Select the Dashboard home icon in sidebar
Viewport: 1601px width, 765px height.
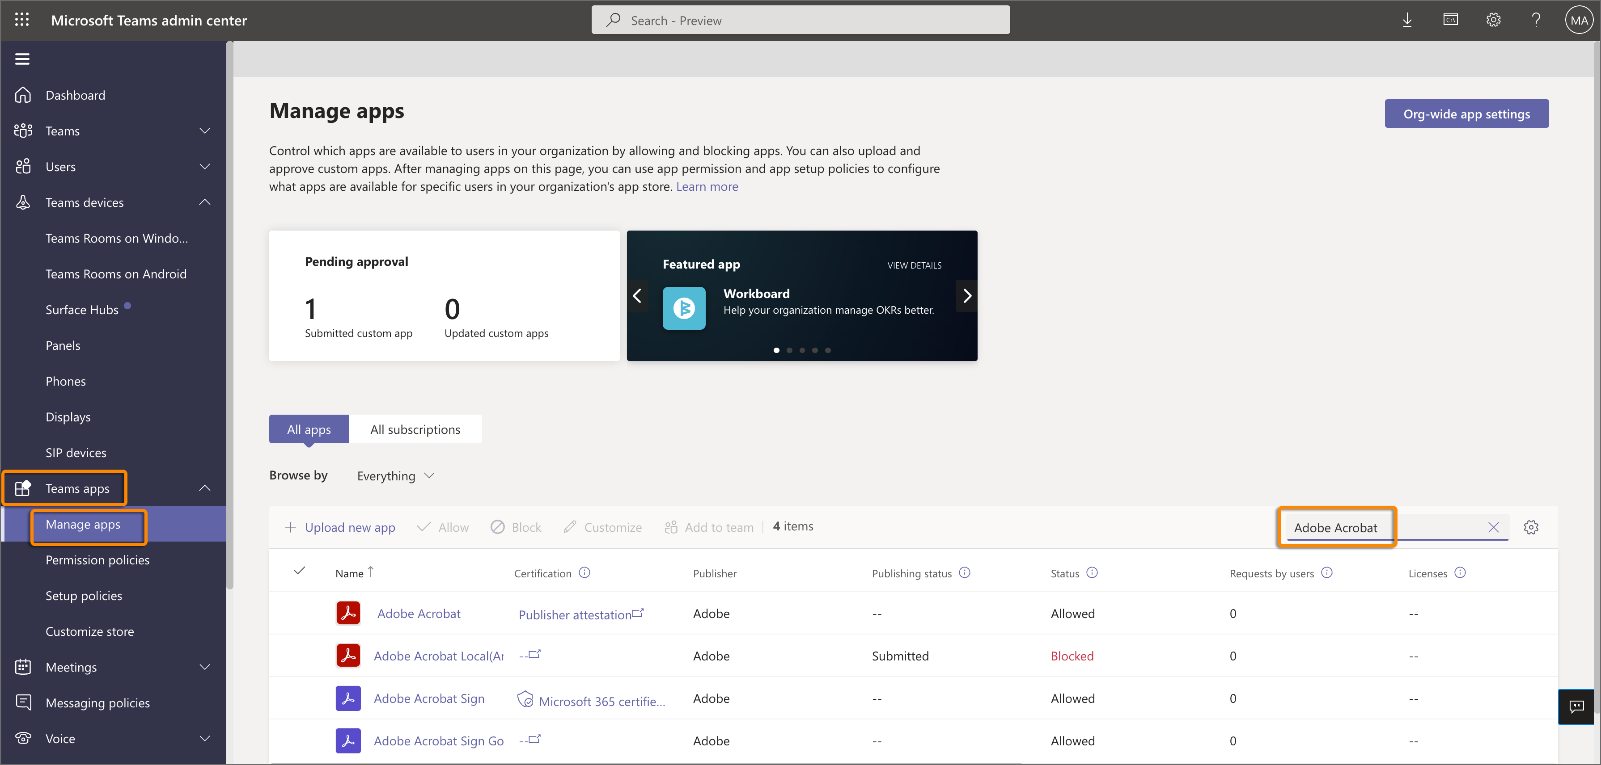pyautogui.click(x=22, y=94)
